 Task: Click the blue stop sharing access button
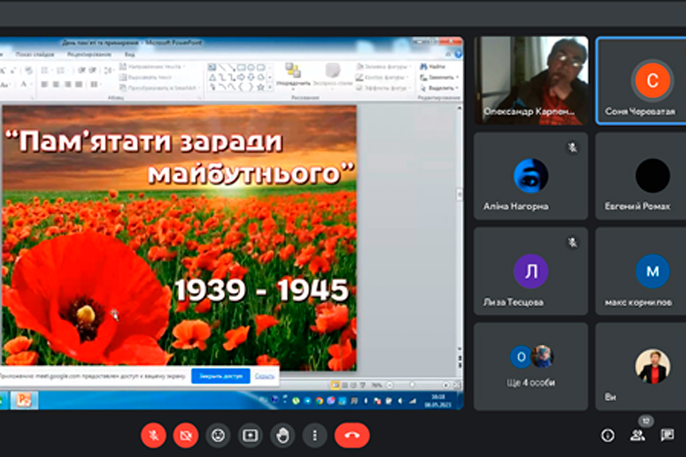click(220, 376)
